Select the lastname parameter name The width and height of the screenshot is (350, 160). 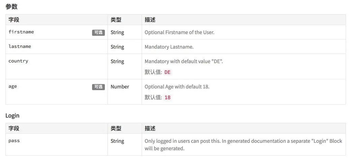point(20,47)
